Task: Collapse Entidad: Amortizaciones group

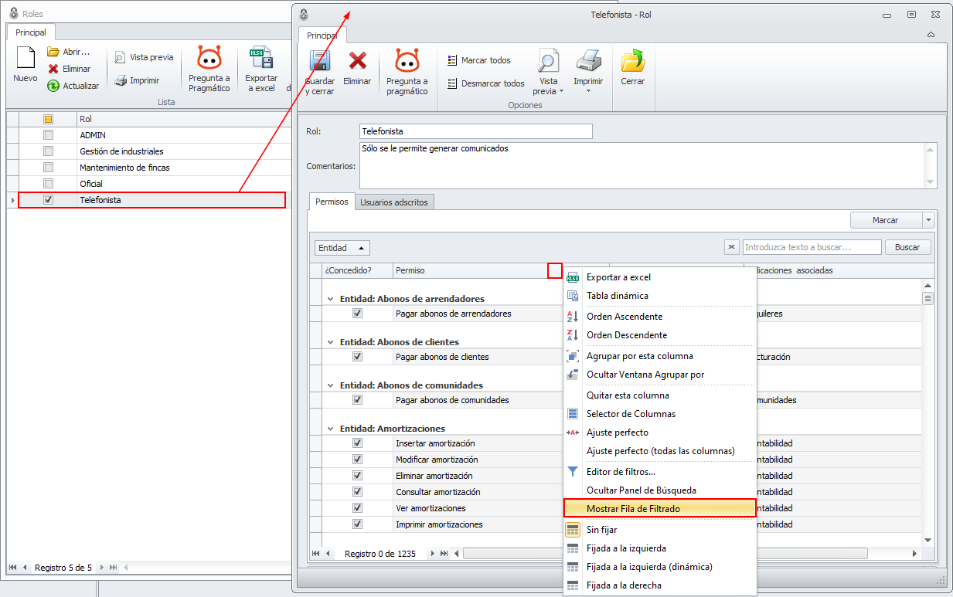Action: pyautogui.click(x=331, y=429)
